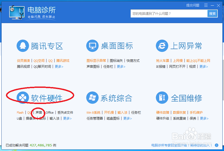This screenshot has width=224, height=151.
Task: Open the 任务管理器 link
Action: 95,118
